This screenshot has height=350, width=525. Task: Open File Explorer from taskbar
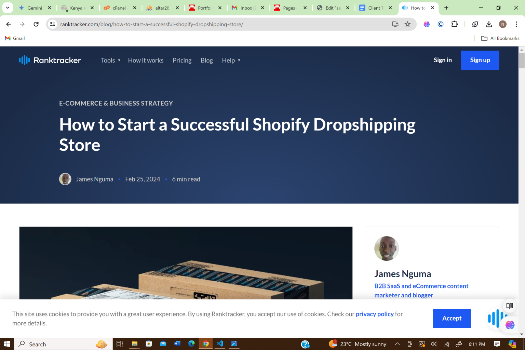pos(135,344)
